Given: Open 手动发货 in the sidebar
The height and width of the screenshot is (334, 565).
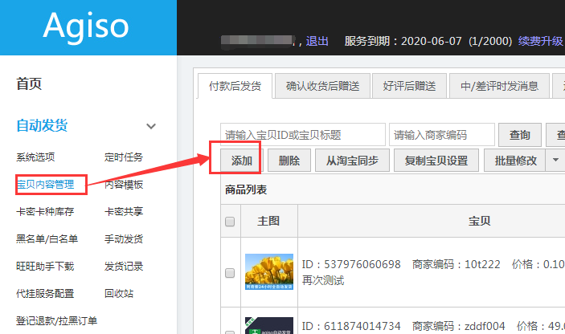Looking at the screenshot, I should [x=124, y=239].
